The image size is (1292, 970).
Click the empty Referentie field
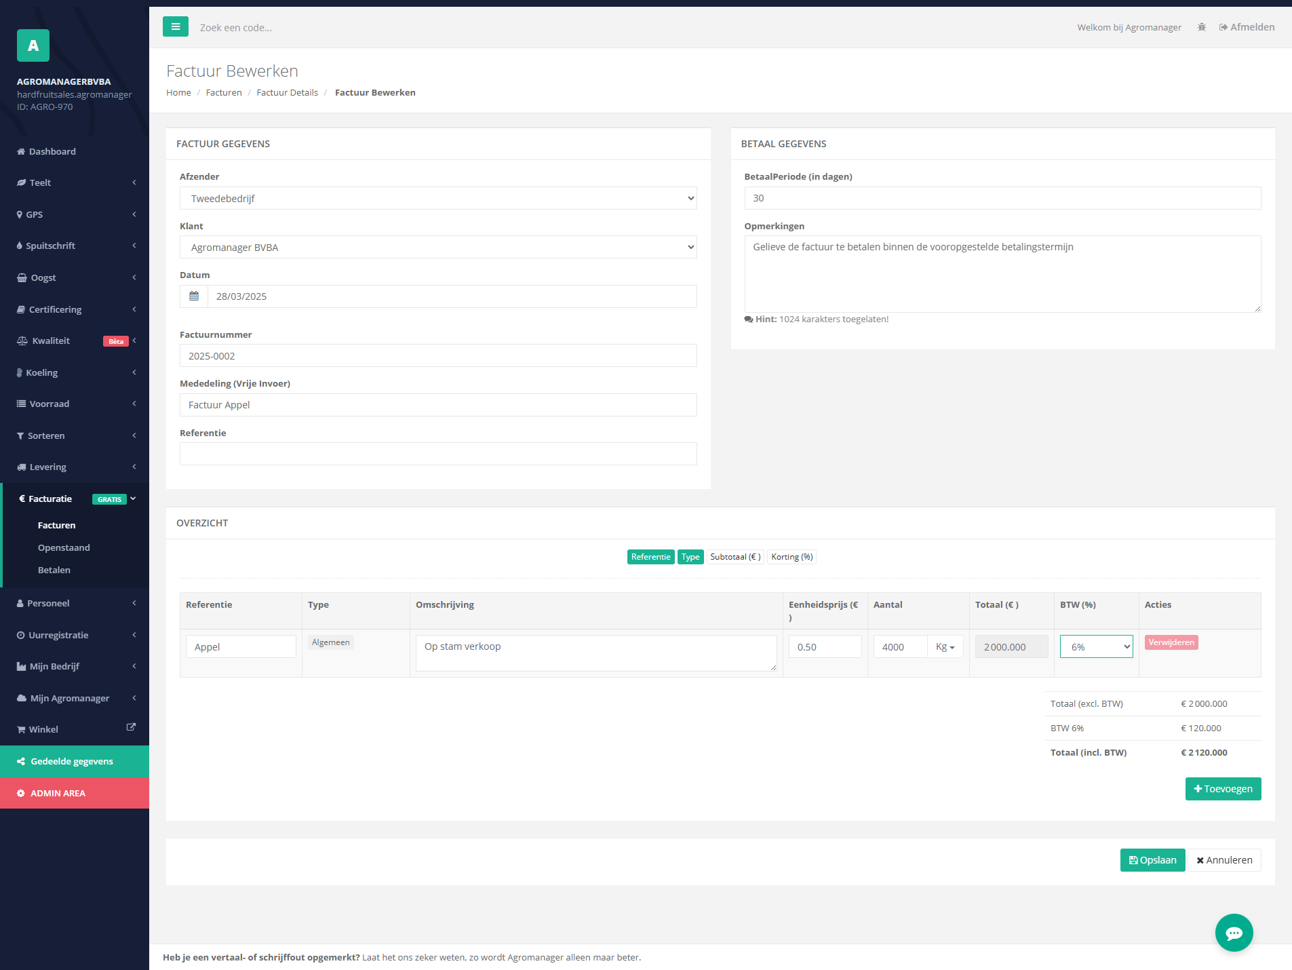[x=438, y=454]
